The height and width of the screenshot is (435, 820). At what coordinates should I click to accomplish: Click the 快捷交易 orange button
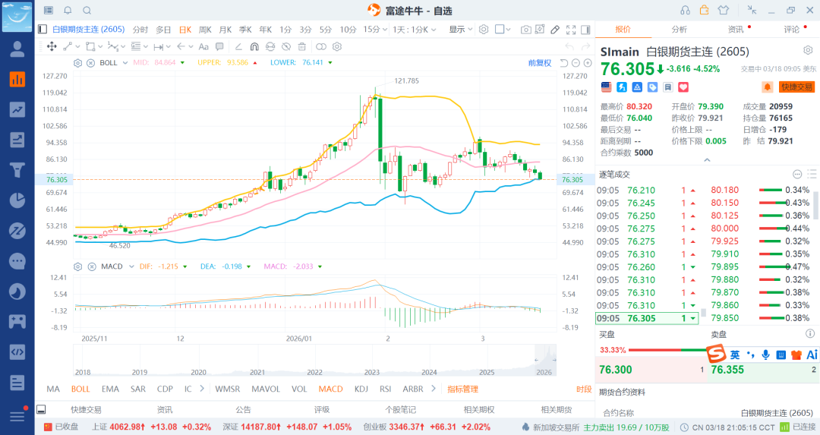[796, 87]
